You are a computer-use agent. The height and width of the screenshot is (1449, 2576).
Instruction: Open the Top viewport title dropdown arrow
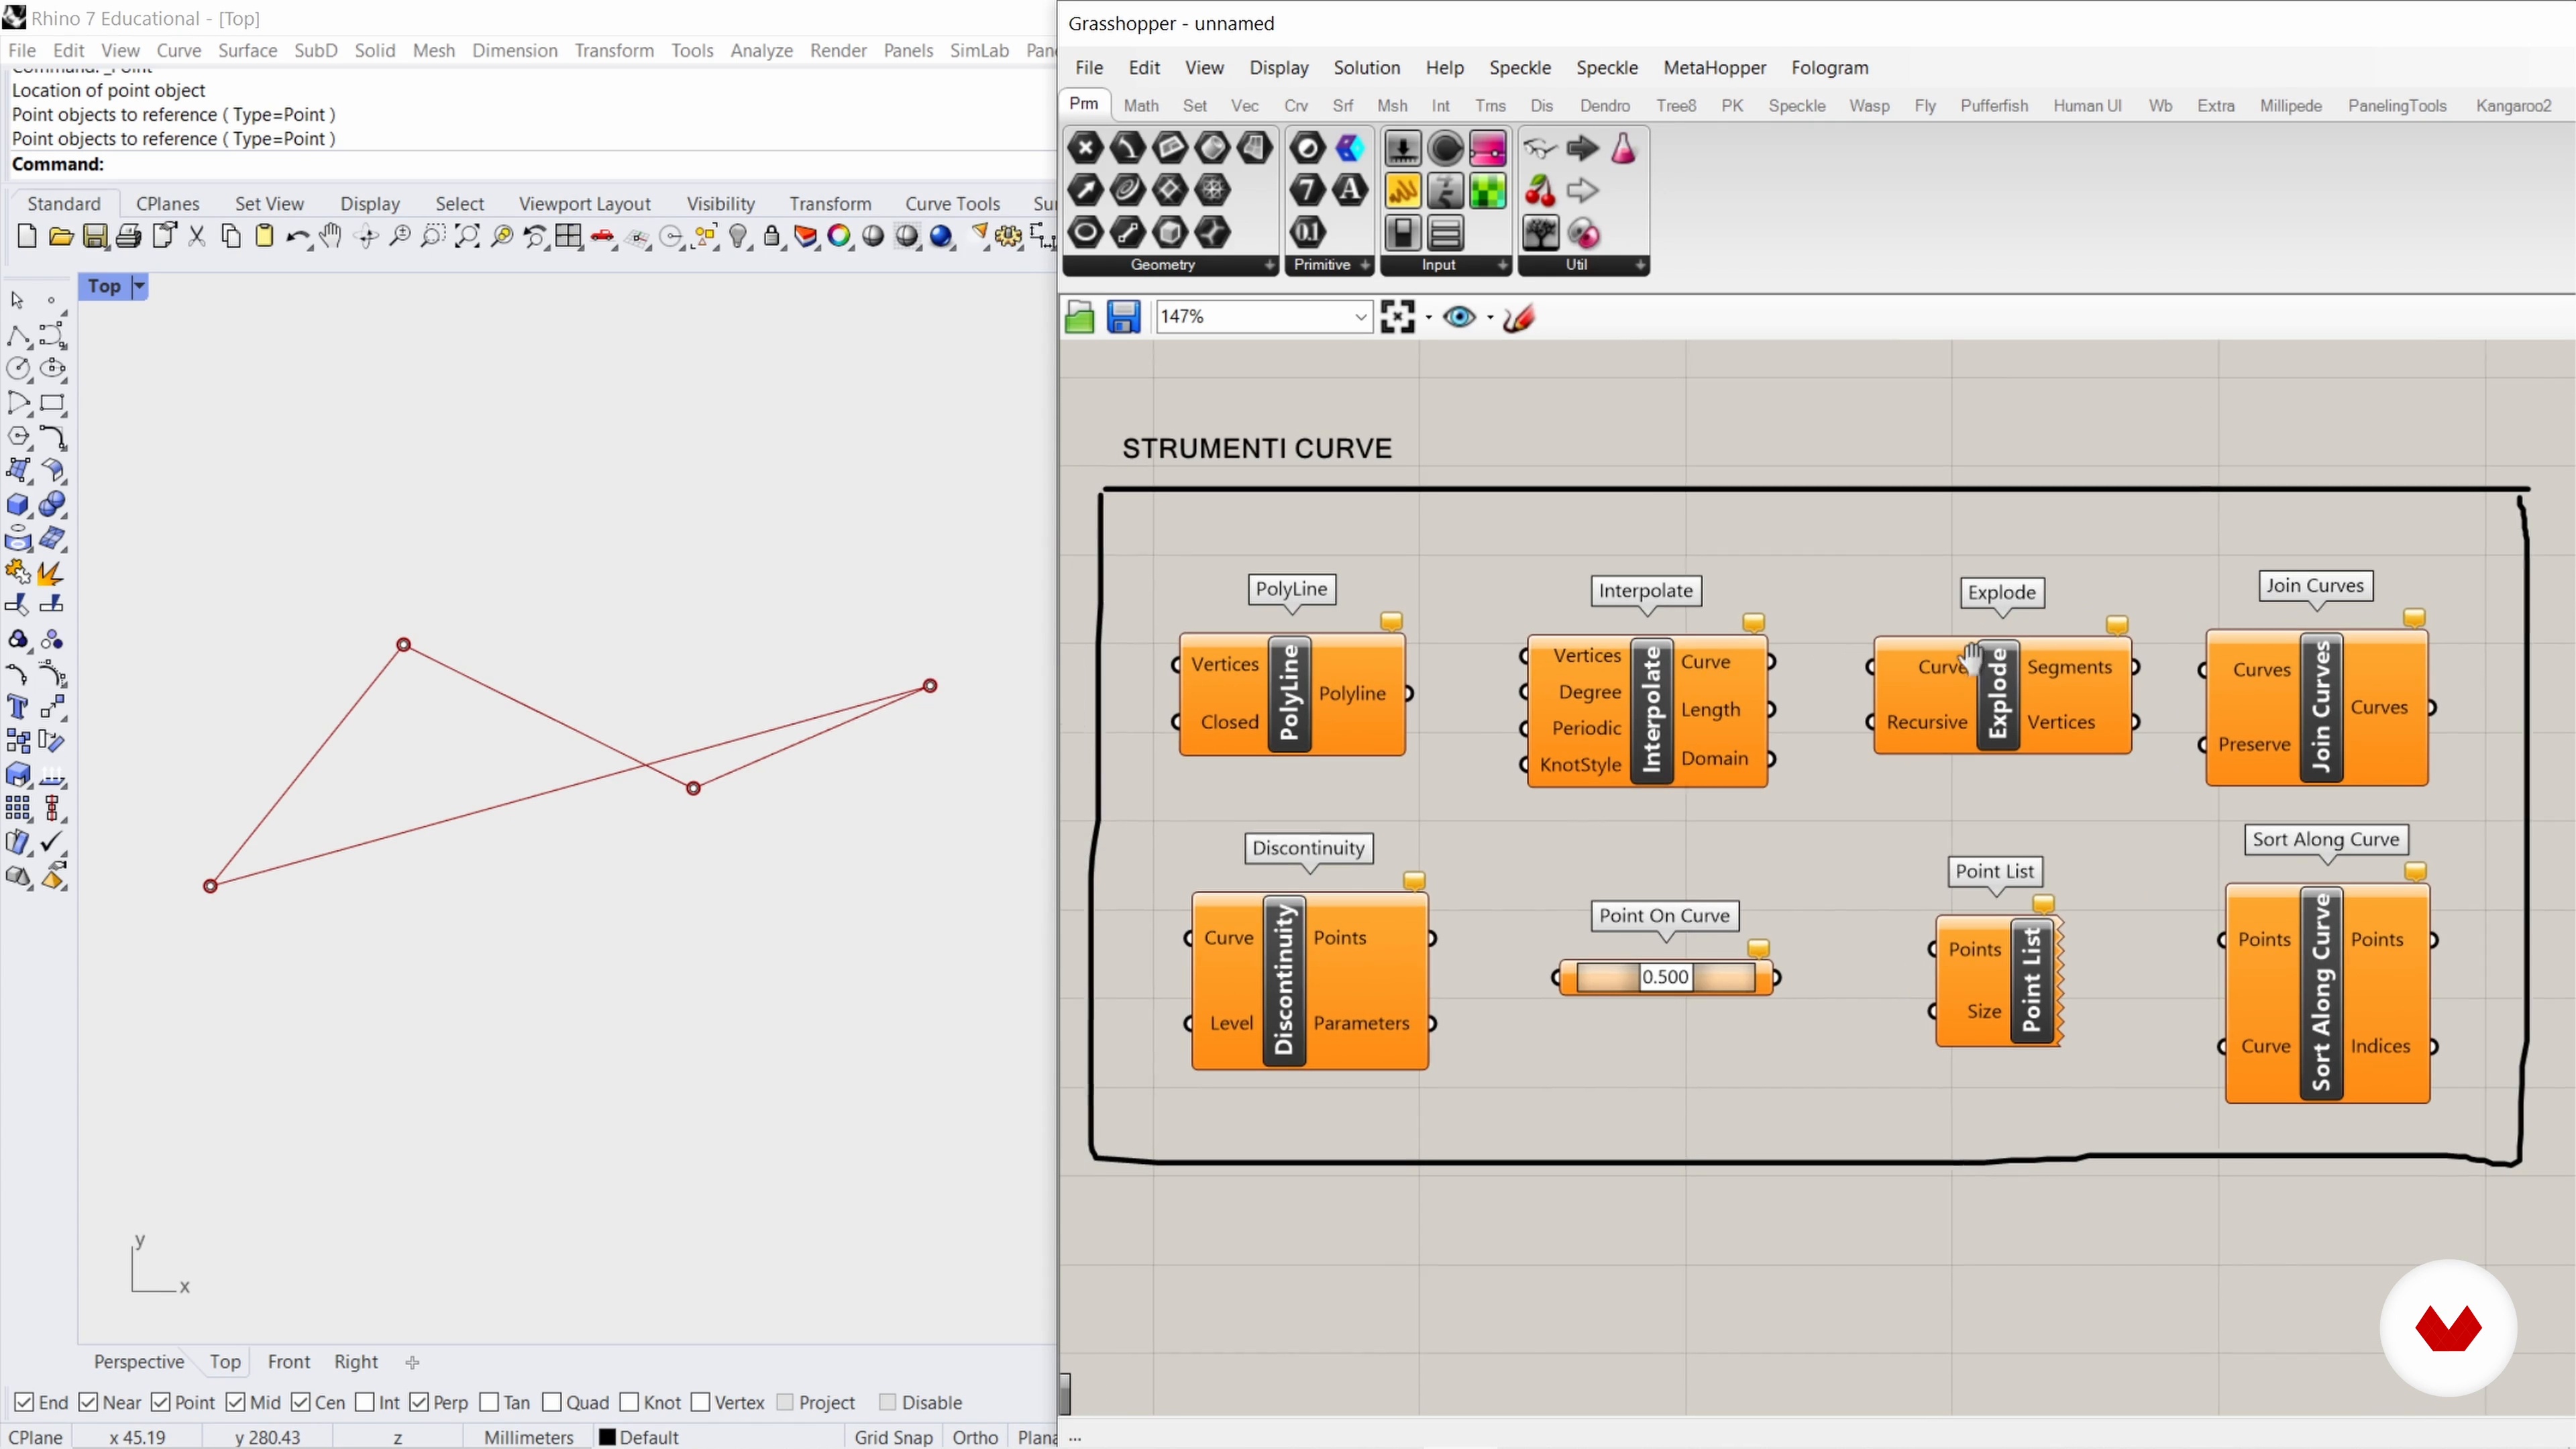pyautogui.click(x=140, y=286)
